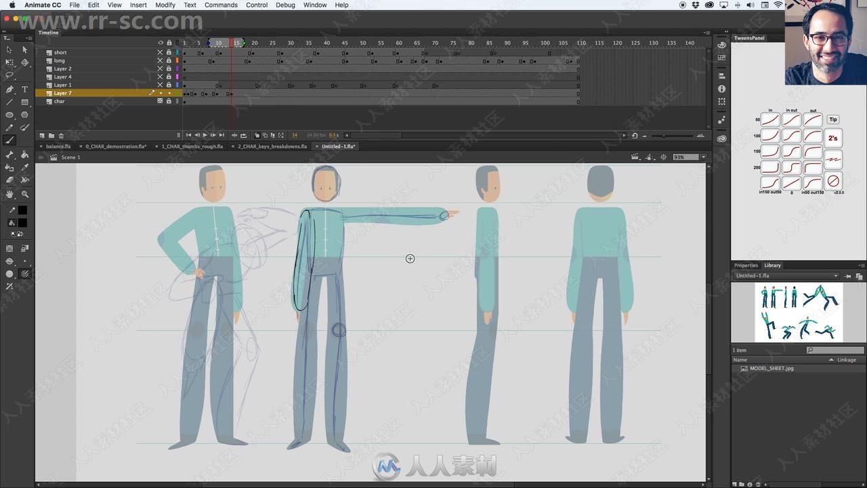867x488 pixels.
Task: Toggle visibility of the long layer
Action: [x=161, y=60]
